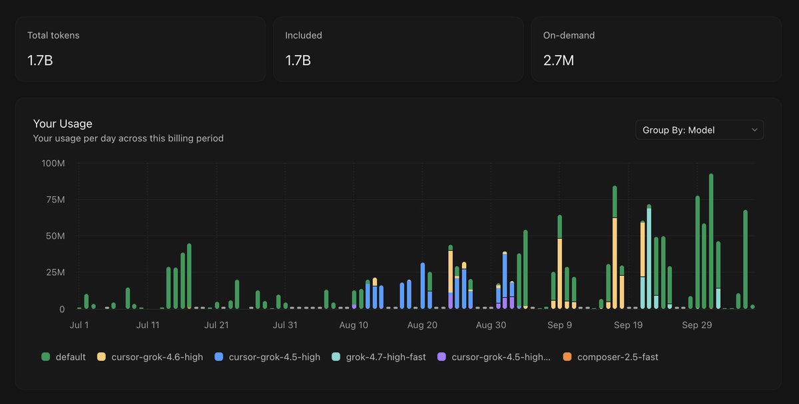
Task: Select the "cursor-grok-4.6-high" legend label
Action: pos(157,357)
